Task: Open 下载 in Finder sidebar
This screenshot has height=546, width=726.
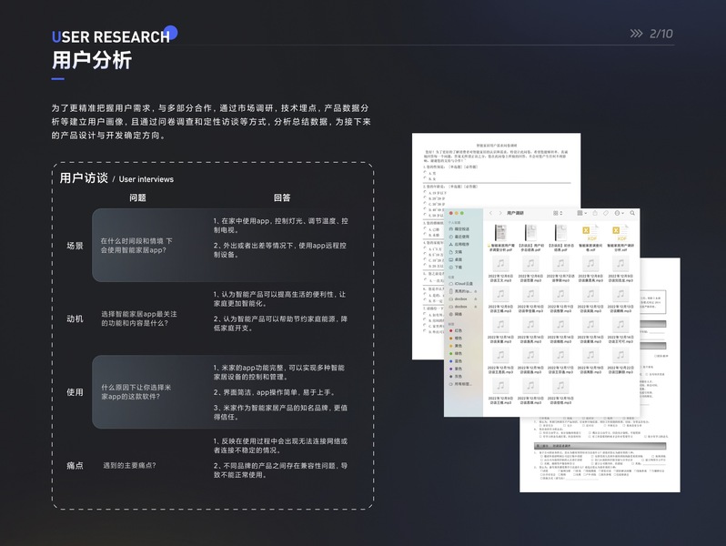Action: tap(456, 268)
